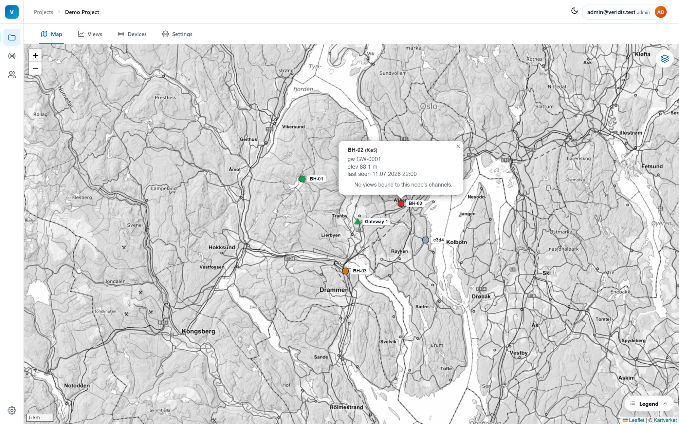Switch to the Devices tab

[x=132, y=34]
